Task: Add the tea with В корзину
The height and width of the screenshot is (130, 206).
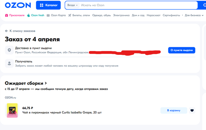Action: click(x=174, y=110)
